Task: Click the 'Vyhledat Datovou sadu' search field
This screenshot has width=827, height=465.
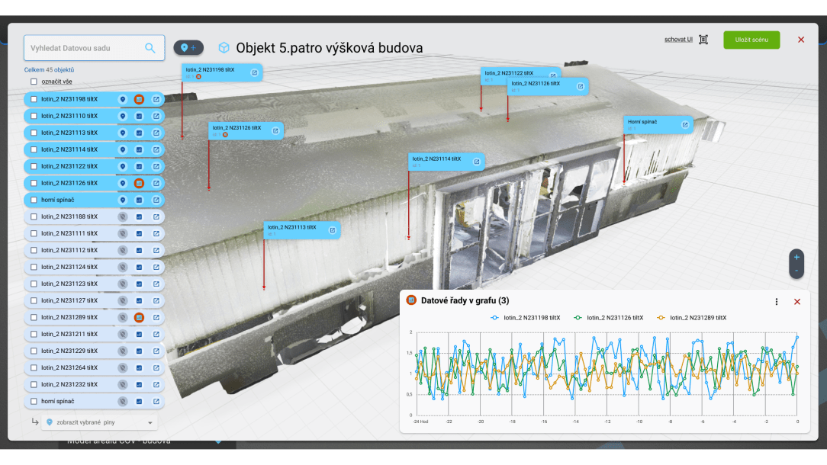Action: (x=84, y=48)
